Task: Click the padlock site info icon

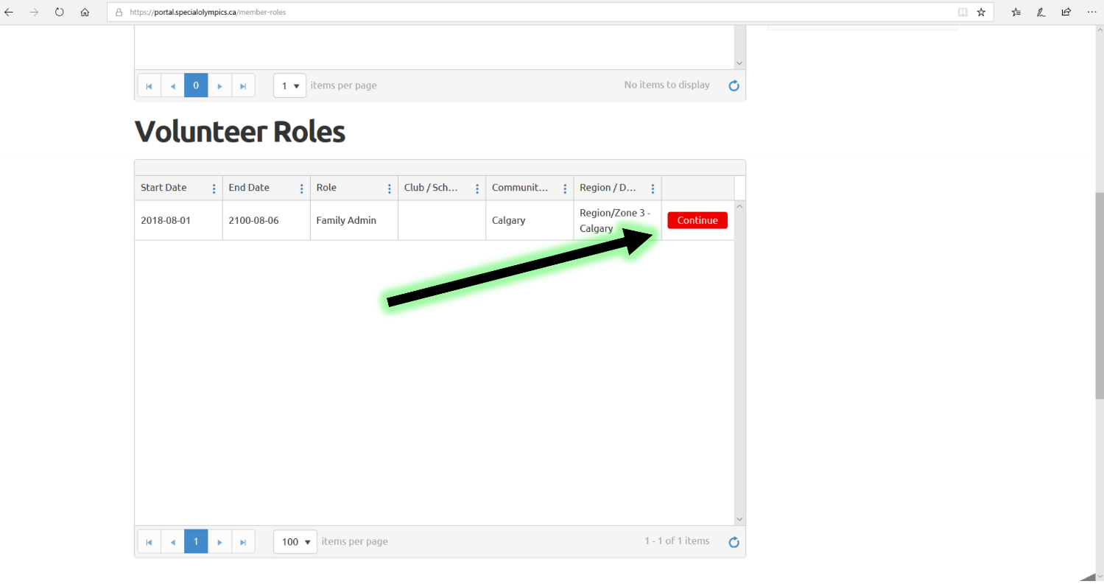Action: 119,12
